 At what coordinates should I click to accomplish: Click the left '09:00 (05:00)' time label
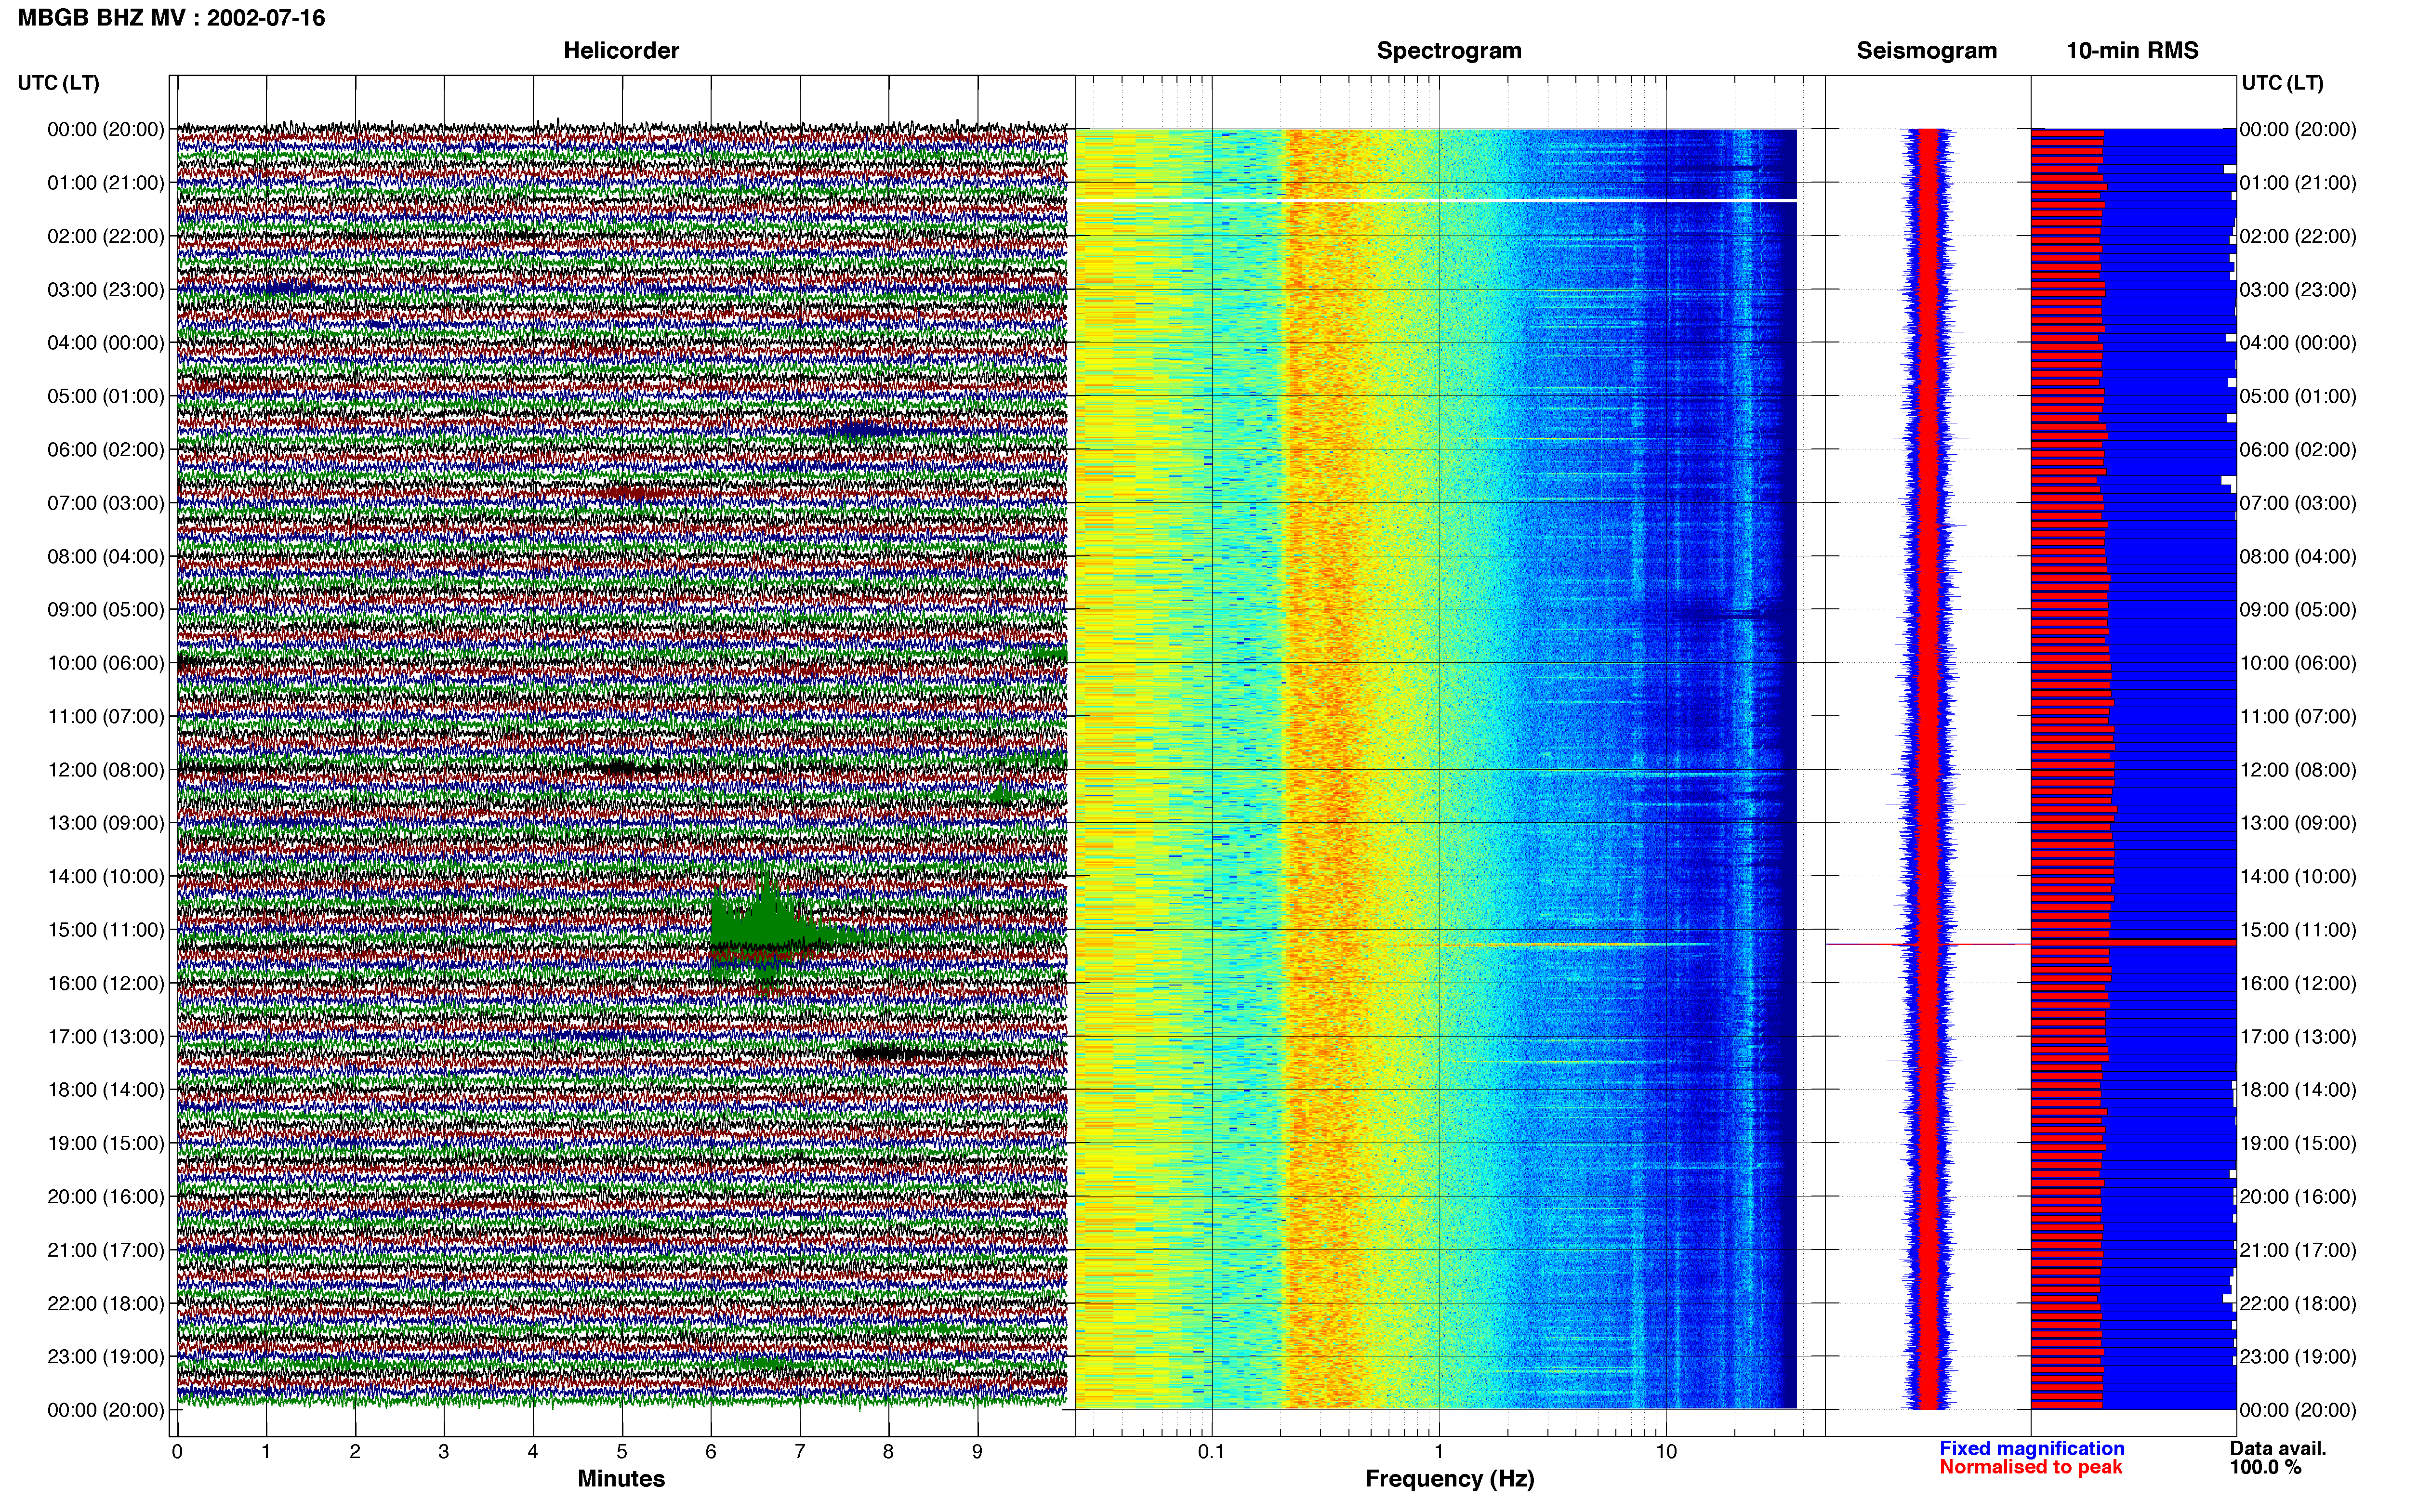coord(106,610)
